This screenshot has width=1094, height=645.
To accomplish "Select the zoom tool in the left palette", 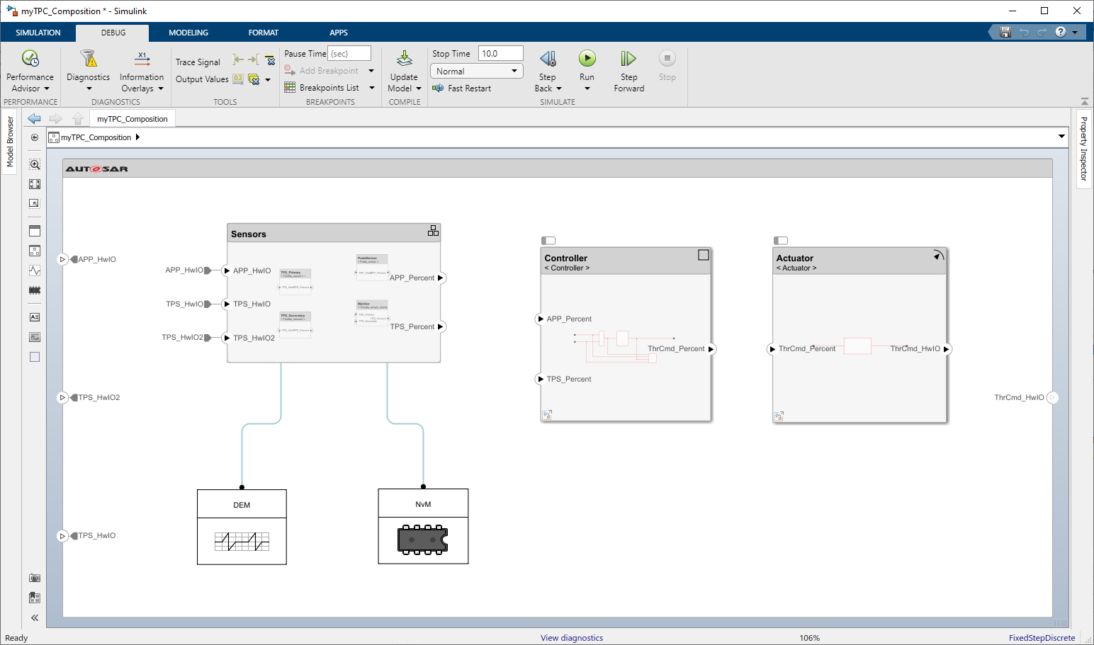I will [x=34, y=164].
